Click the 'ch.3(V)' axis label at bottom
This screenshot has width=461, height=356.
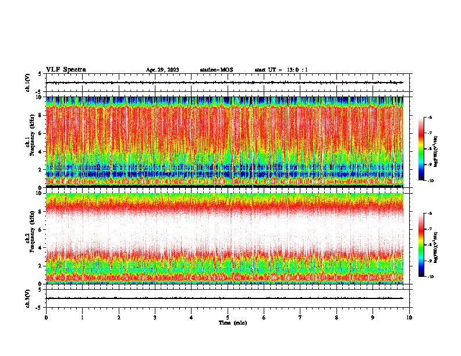pyautogui.click(x=28, y=298)
